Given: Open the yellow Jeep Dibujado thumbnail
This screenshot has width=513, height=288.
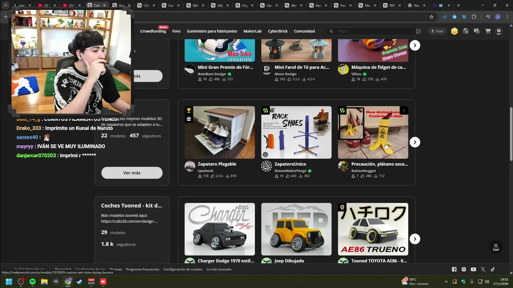Looking at the screenshot, I should pyautogui.click(x=296, y=229).
